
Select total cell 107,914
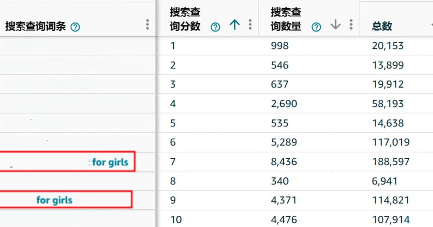click(x=391, y=219)
